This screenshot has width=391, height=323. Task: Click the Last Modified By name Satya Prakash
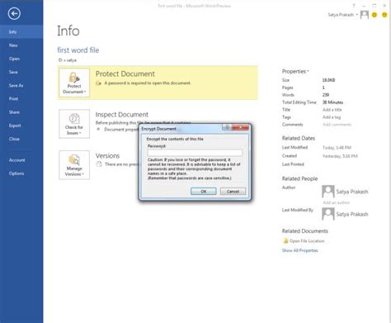tap(352, 214)
